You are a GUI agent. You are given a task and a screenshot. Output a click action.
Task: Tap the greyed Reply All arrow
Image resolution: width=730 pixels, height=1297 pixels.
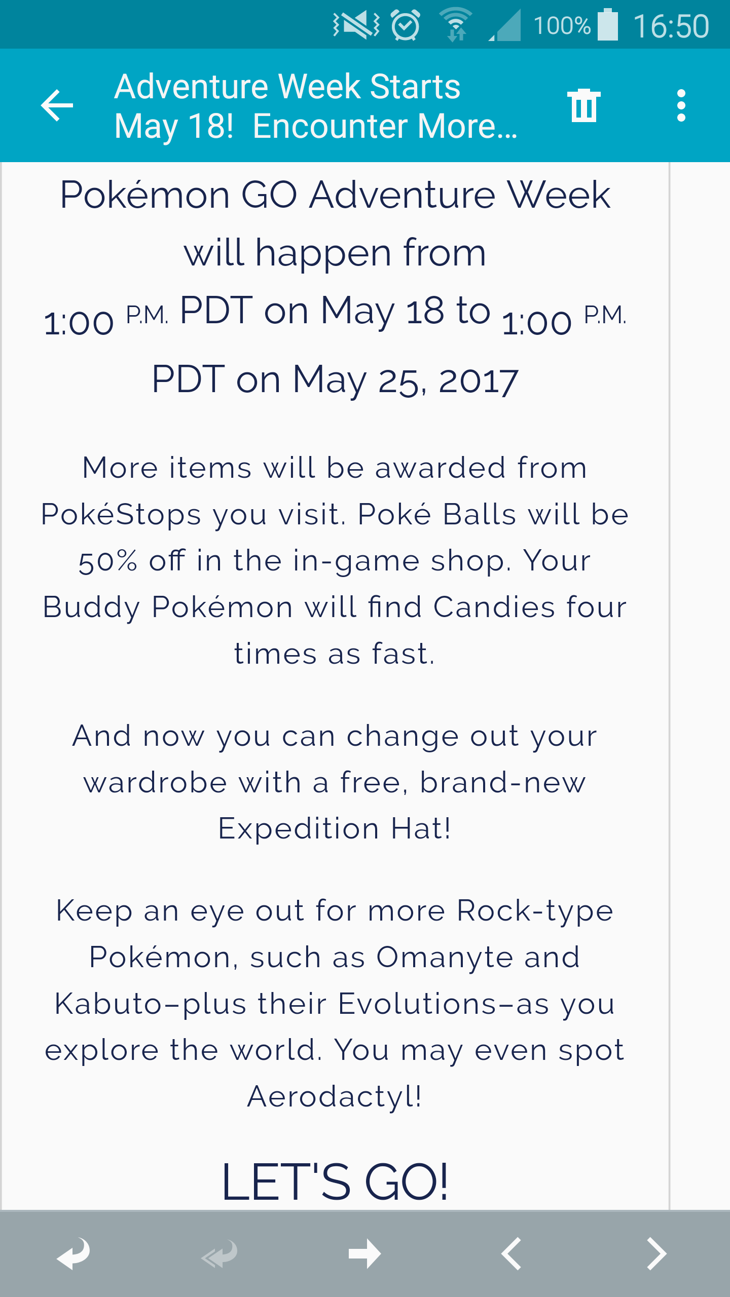coord(219,1254)
